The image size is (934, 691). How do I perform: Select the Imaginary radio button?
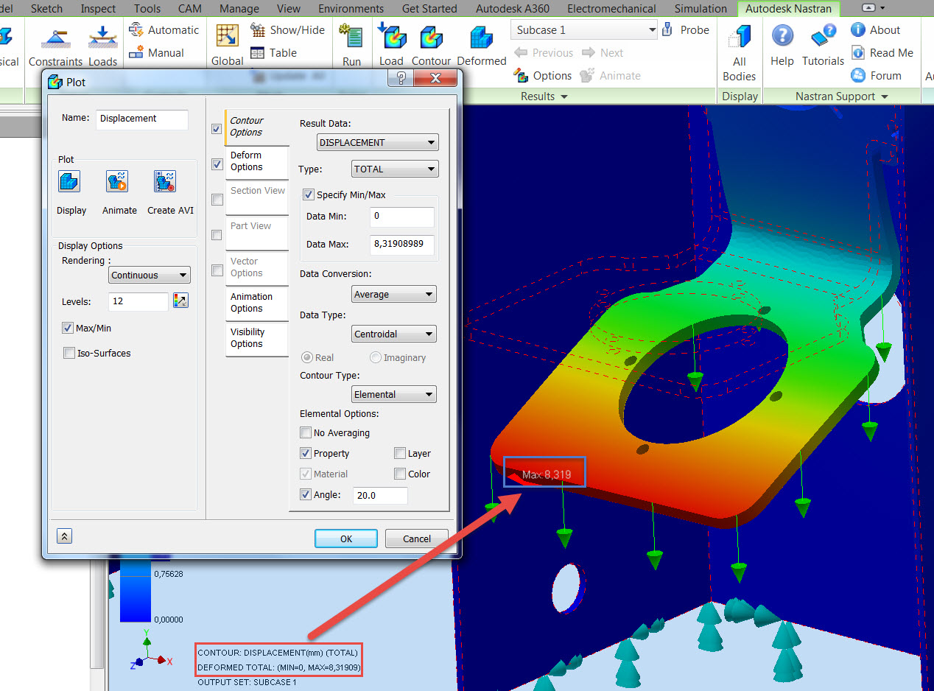point(375,357)
